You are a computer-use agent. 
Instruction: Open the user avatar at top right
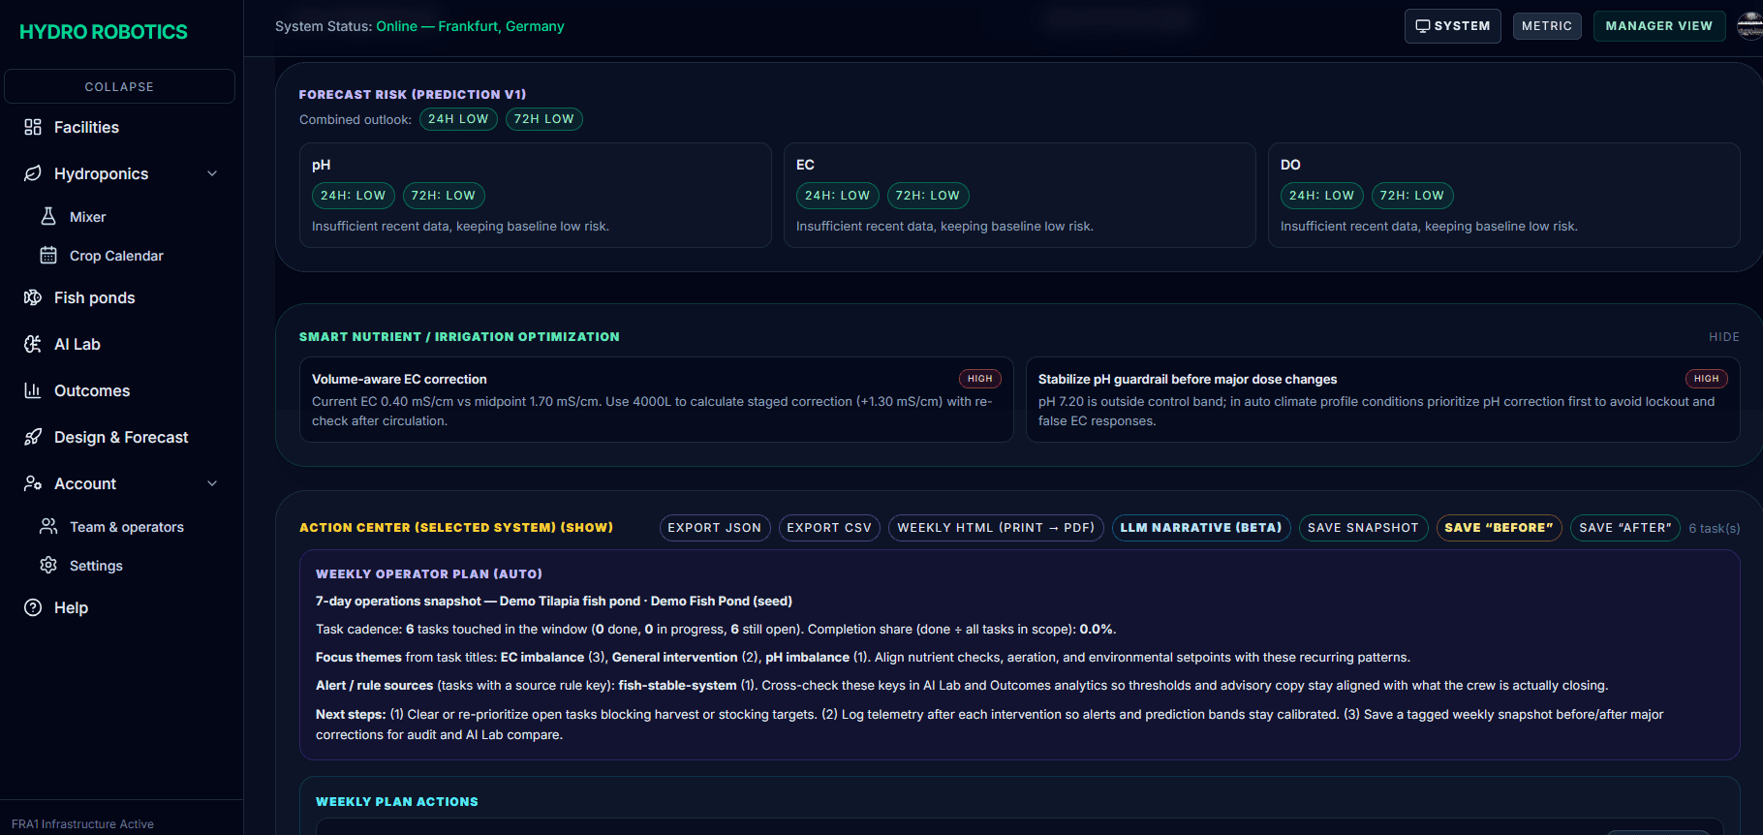pyautogui.click(x=1750, y=25)
